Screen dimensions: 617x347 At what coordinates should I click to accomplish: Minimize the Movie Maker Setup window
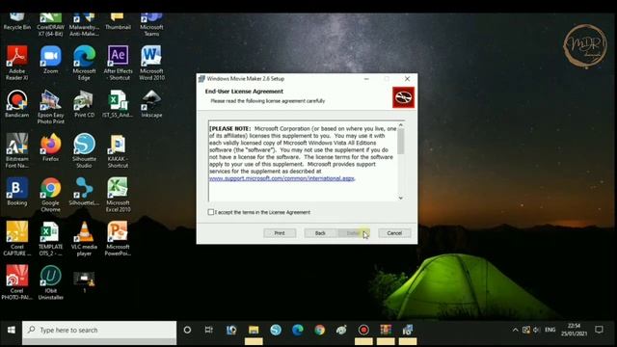pyautogui.click(x=366, y=79)
